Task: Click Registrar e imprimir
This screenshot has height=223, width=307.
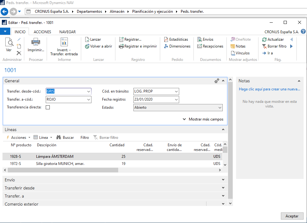Action: pos(138,46)
